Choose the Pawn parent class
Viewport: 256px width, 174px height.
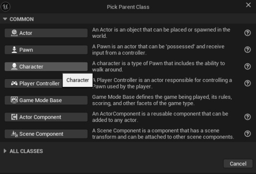click(x=46, y=50)
